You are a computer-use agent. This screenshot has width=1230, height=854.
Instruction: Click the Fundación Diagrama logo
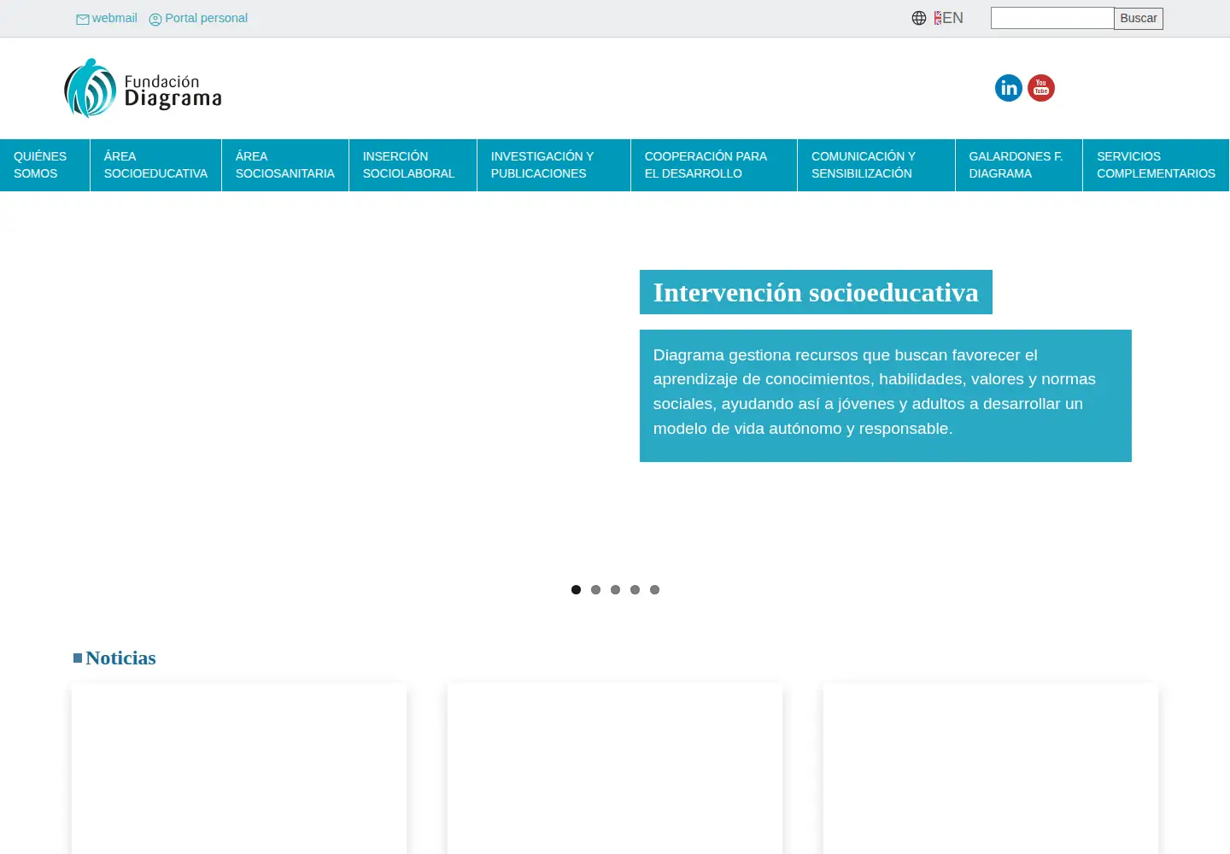143,88
